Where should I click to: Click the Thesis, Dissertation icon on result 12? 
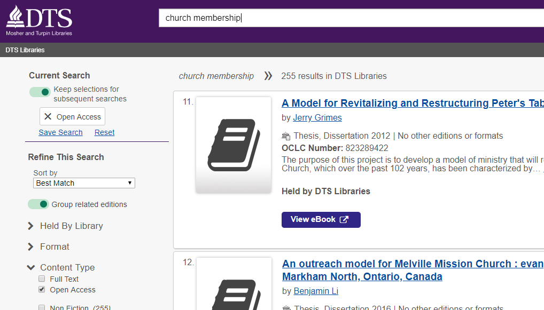[x=286, y=307]
